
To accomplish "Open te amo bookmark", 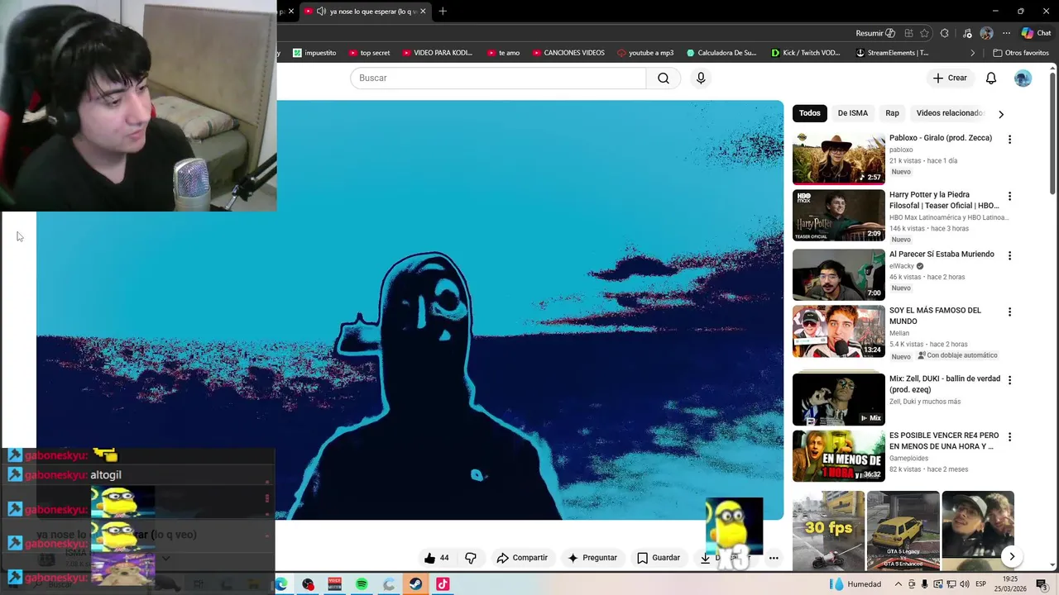I will [x=503, y=53].
